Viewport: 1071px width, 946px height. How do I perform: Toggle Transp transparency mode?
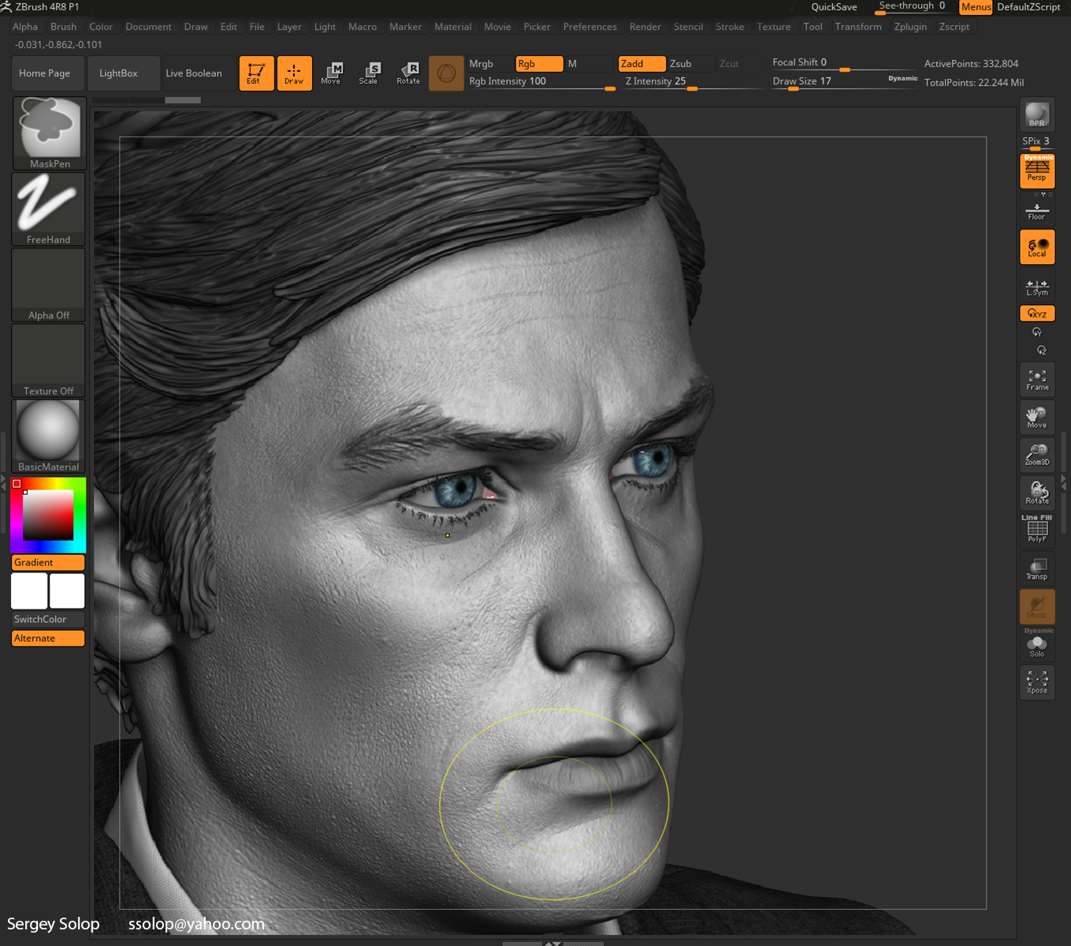(x=1037, y=568)
